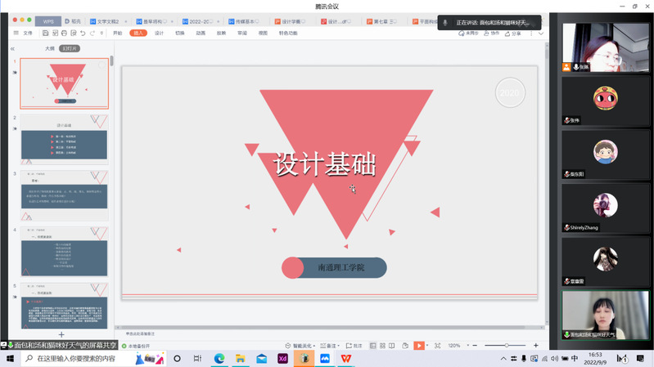654x367 pixels.
Task: Select slide 4 thumbnail
Action: pos(64,252)
